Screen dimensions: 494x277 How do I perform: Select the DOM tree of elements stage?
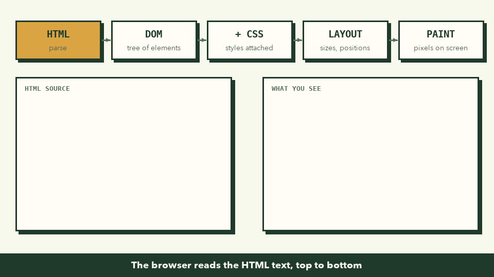(x=154, y=40)
